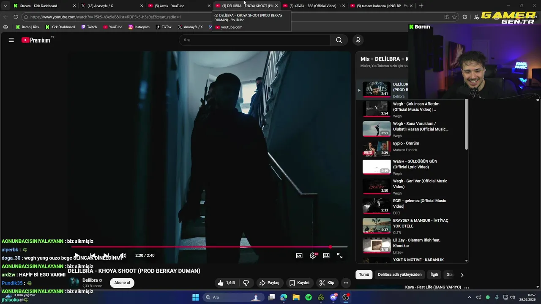Open the Windows Start menu
The height and width of the screenshot is (304, 541).
pyautogui.click(x=196, y=297)
